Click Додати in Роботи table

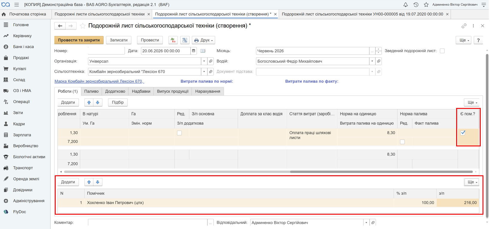tap(68, 102)
